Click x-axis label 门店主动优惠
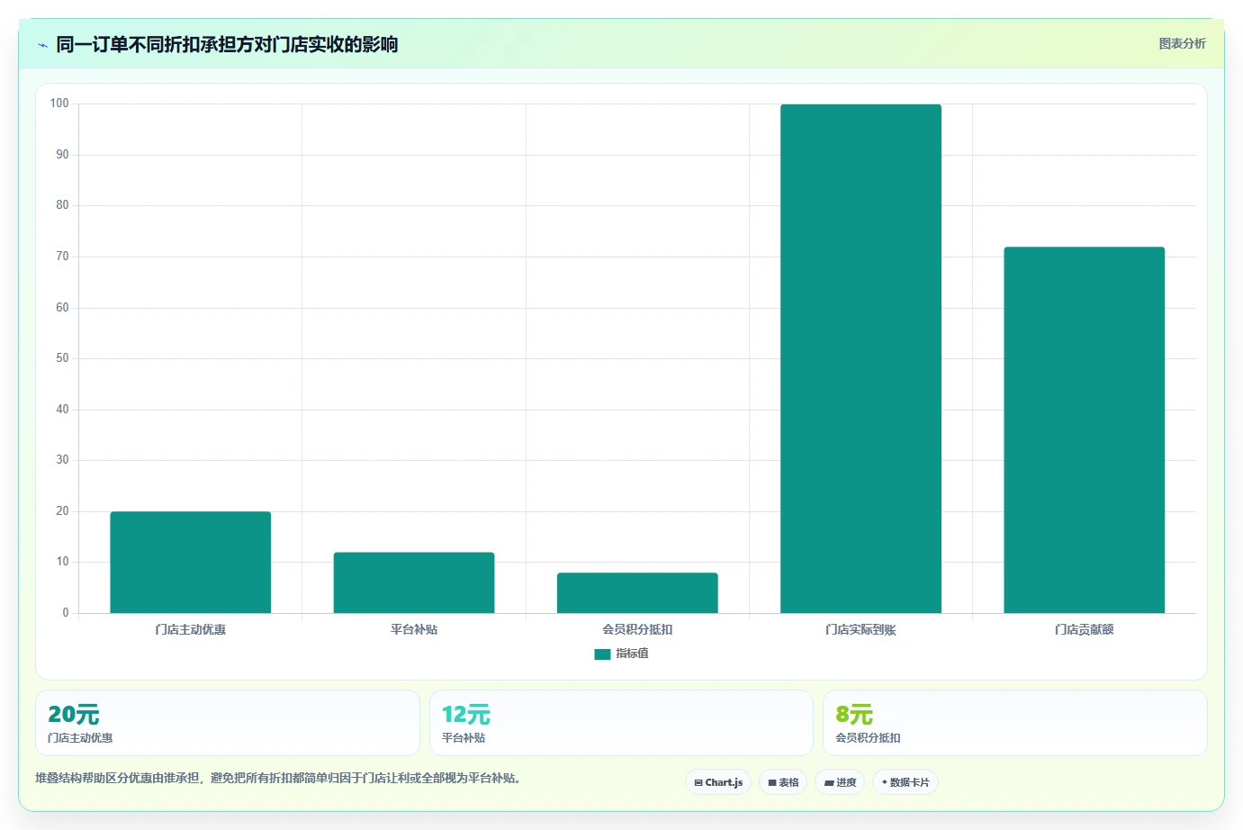Viewport: 1243px width, 830px height. coord(191,629)
